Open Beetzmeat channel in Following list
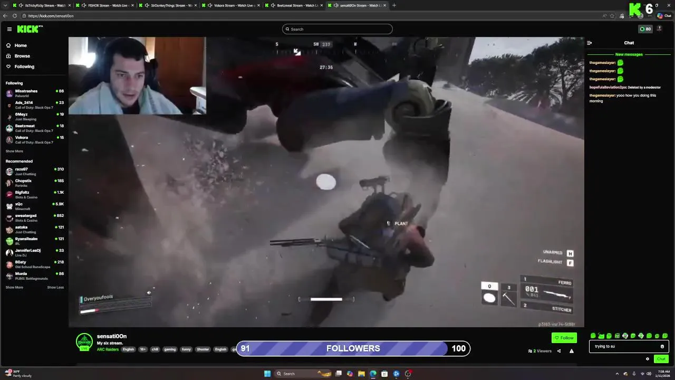This screenshot has width=675, height=380. tap(34, 128)
